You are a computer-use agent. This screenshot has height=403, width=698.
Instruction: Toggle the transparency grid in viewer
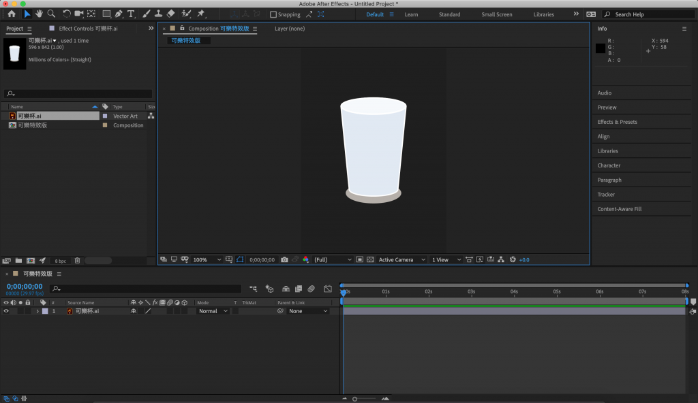(x=370, y=259)
